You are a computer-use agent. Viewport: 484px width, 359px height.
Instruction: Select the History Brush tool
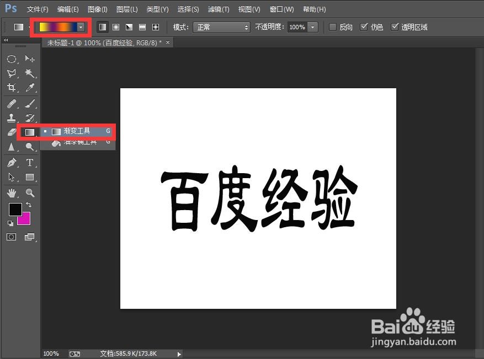click(30, 118)
